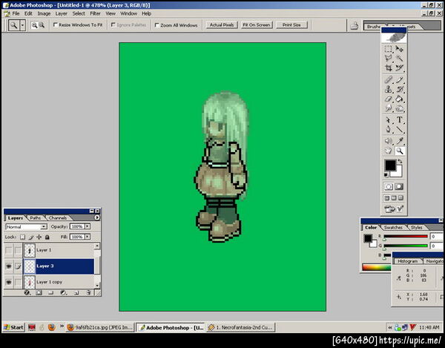The height and width of the screenshot is (348, 445).
Task: Click Fit On Screen button
Action: pos(257,24)
